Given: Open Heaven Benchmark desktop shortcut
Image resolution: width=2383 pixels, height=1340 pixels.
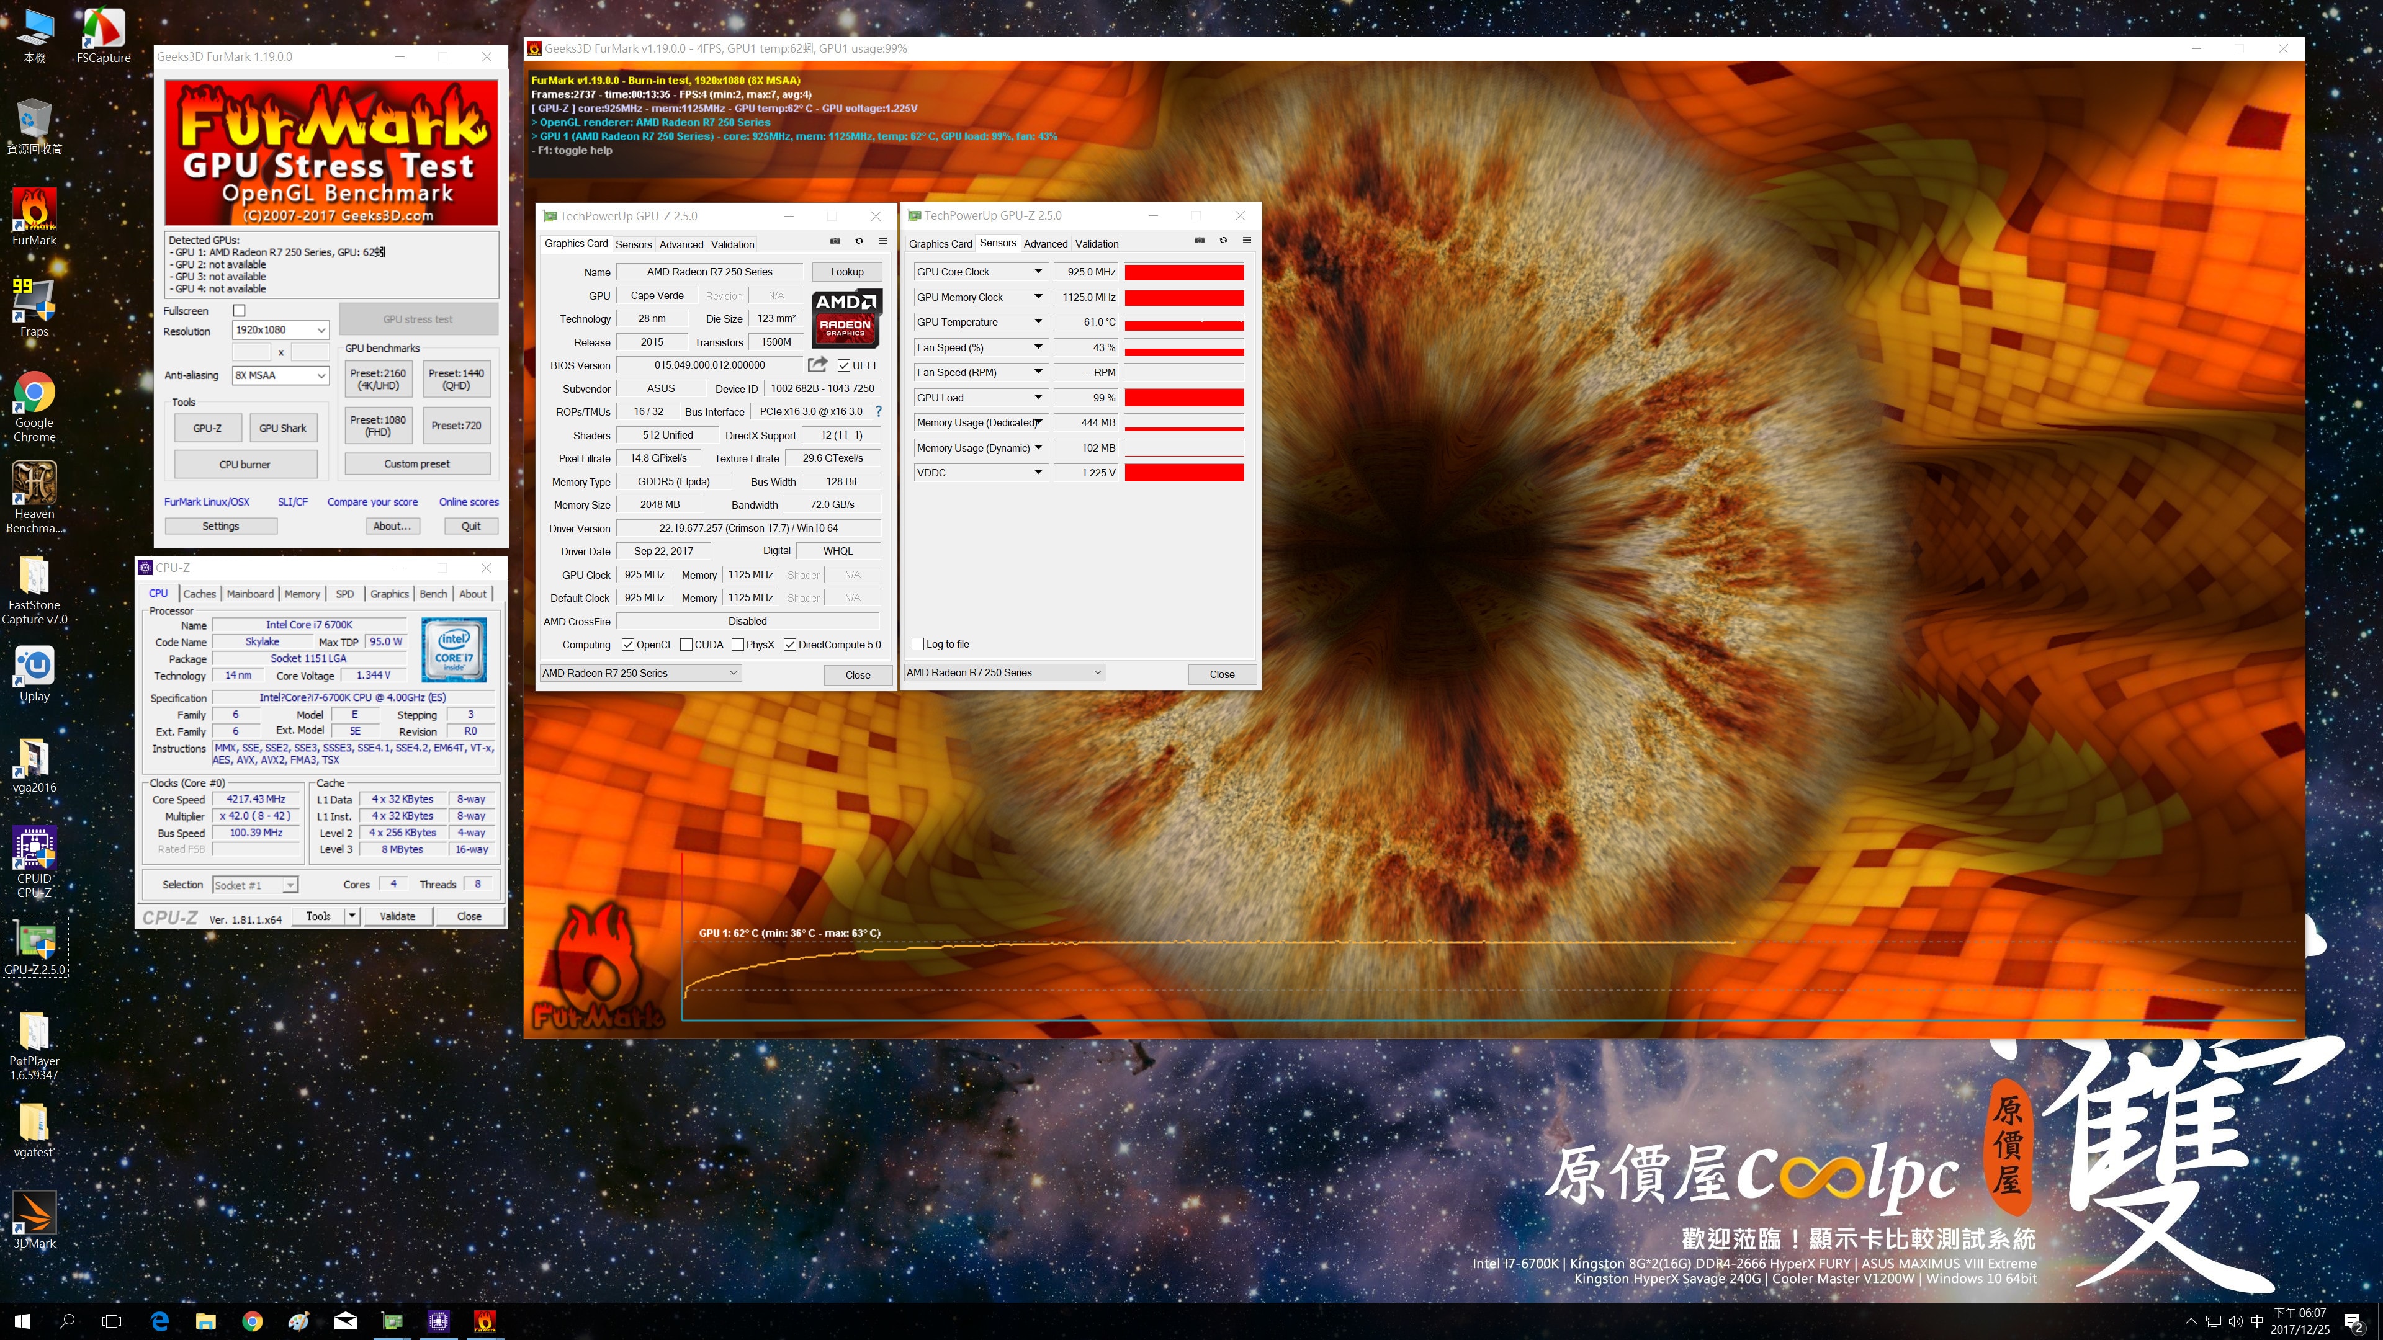Looking at the screenshot, I should coord(34,498).
